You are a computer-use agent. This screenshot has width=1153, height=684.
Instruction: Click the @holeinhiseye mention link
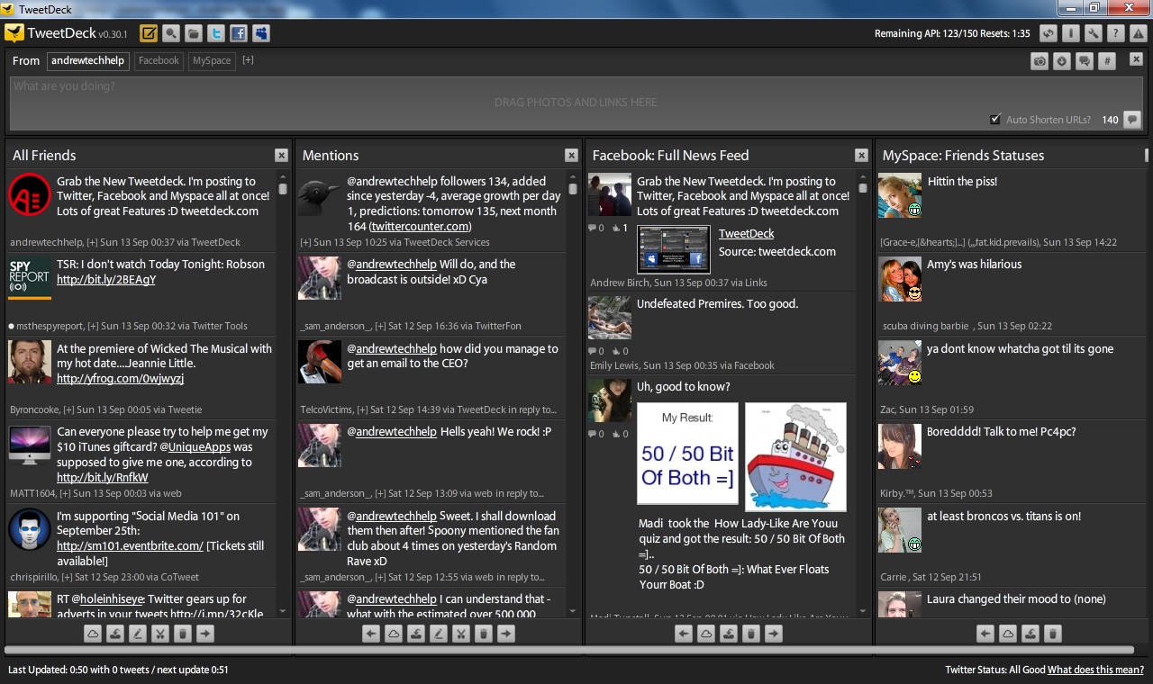click(108, 599)
